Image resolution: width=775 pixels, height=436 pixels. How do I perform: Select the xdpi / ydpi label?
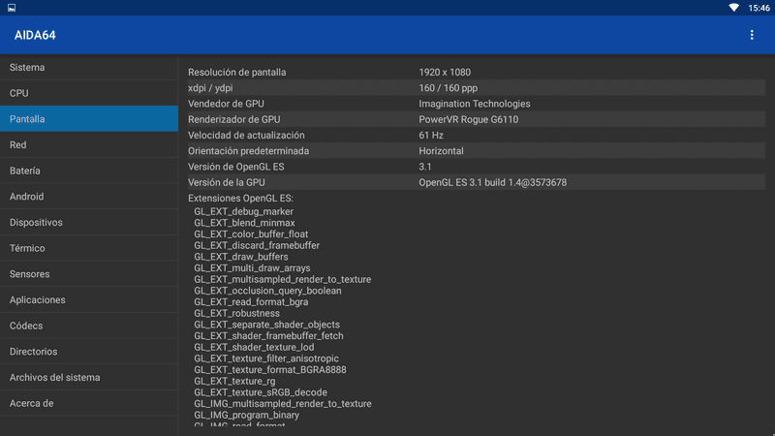coord(210,88)
